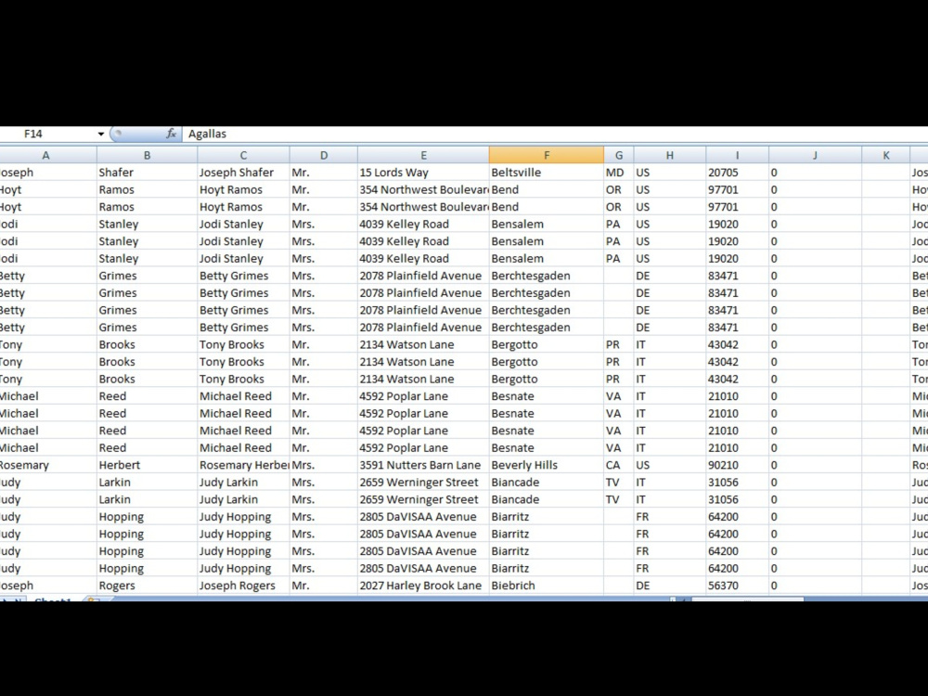Click the Mrs. cell in Rosemary Herbert row

tap(324, 465)
